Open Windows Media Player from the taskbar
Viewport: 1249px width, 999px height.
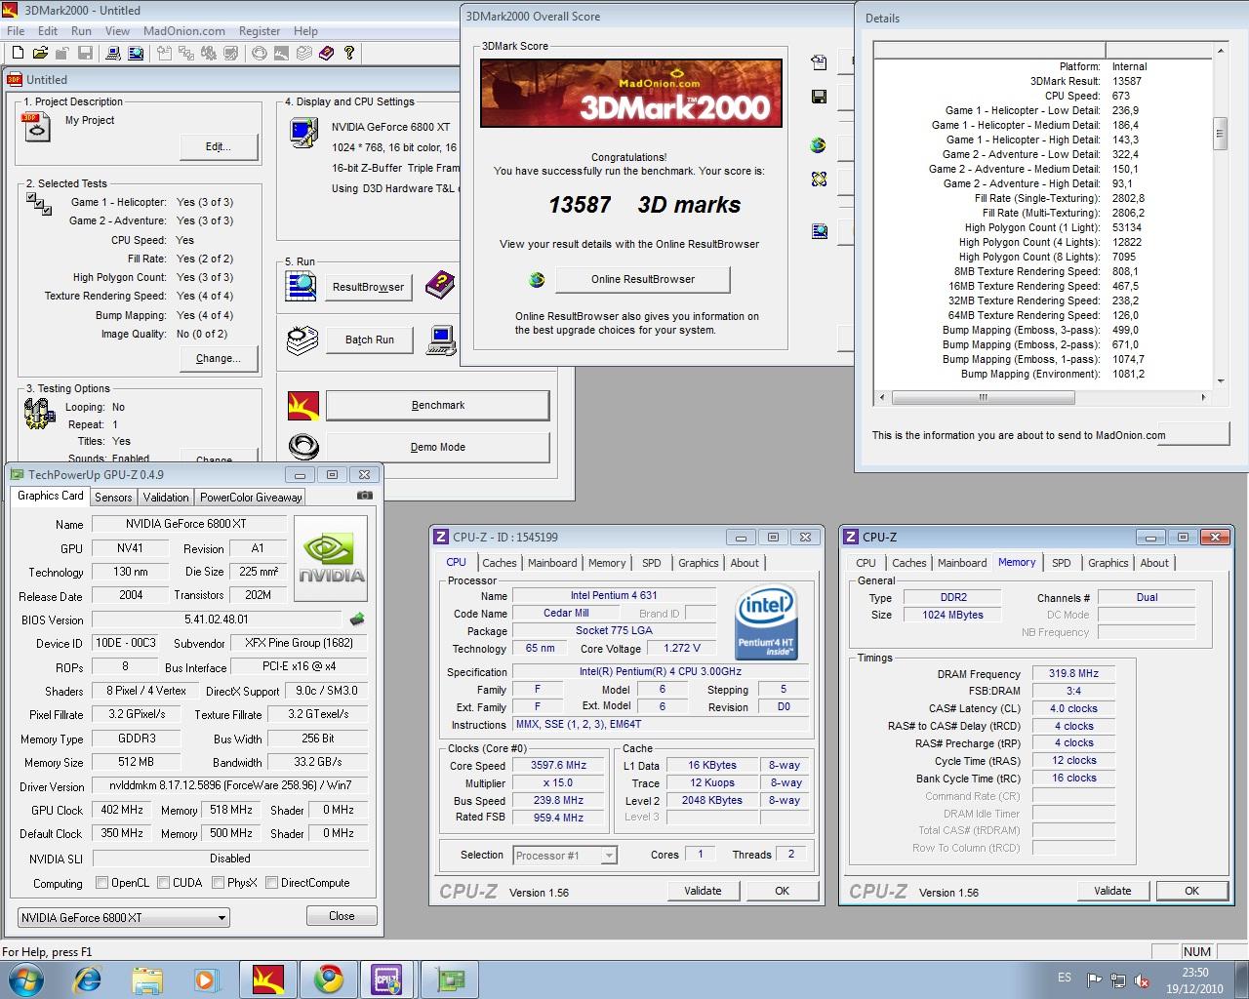(206, 979)
